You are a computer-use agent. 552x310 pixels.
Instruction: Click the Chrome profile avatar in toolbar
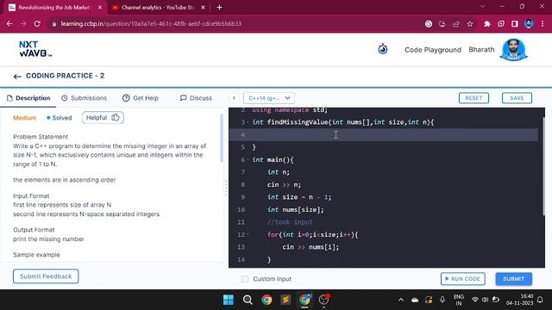(529, 24)
